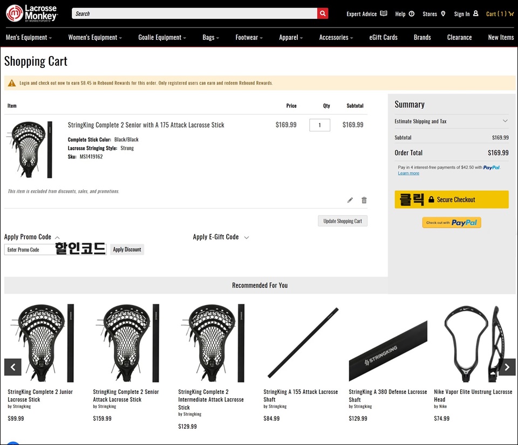Click StringKing Complete 2 Junior Lacrosse Stick title
Image resolution: width=518 pixels, height=445 pixels.
click(40, 395)
